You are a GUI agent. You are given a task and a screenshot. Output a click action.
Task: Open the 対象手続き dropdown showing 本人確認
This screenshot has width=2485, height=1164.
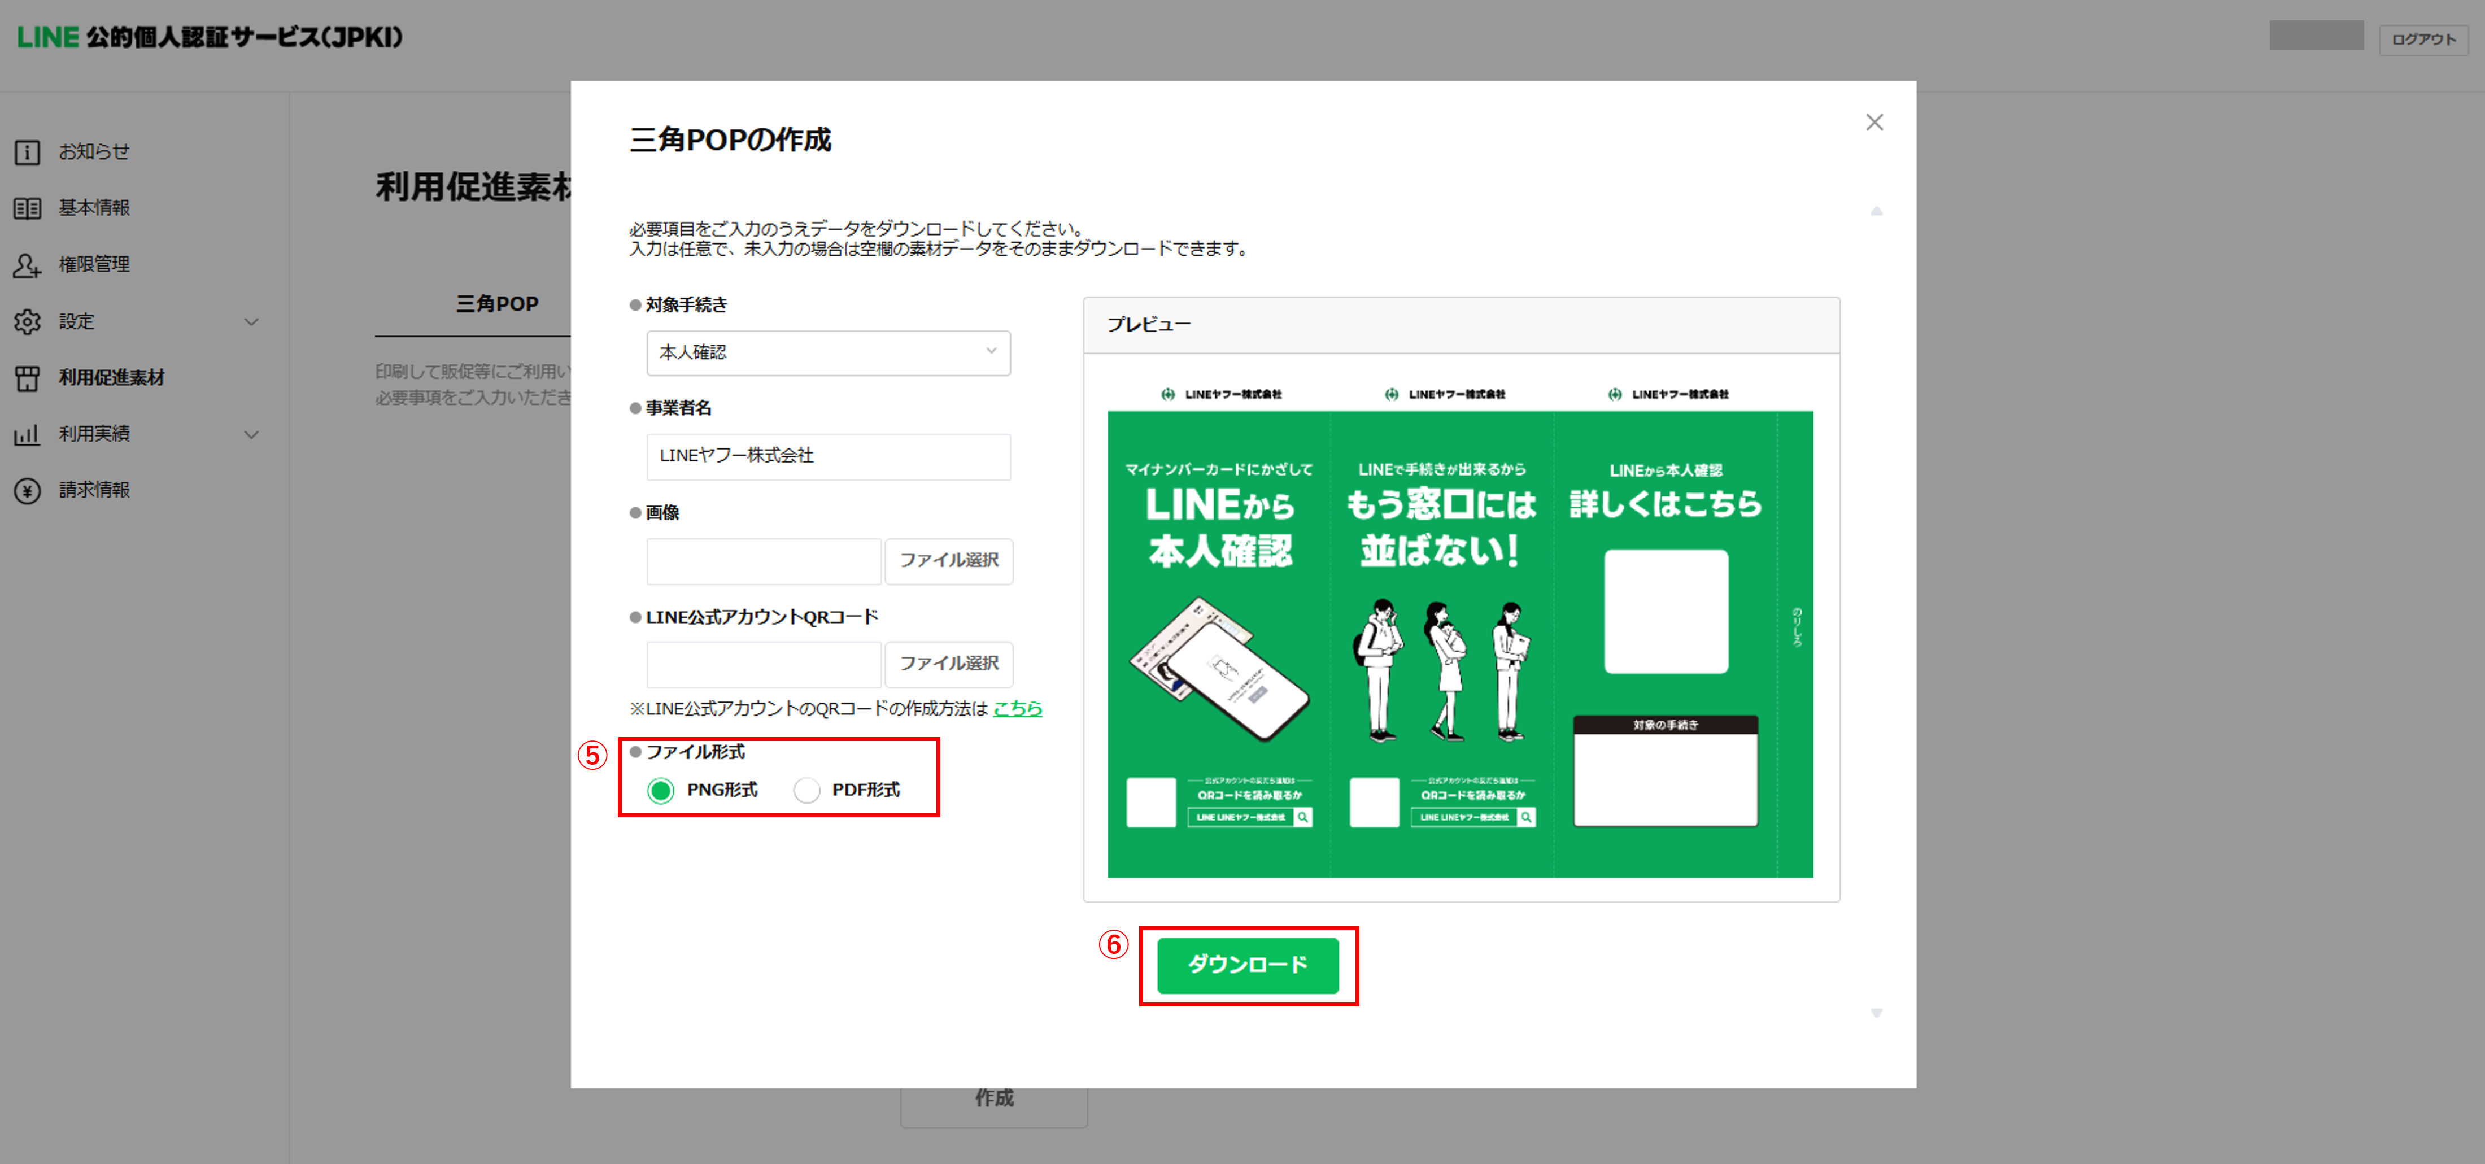(x=828, y=353)
